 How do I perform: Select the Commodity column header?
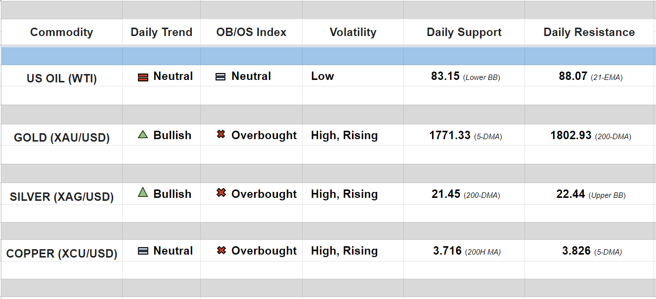pos(61,33)
